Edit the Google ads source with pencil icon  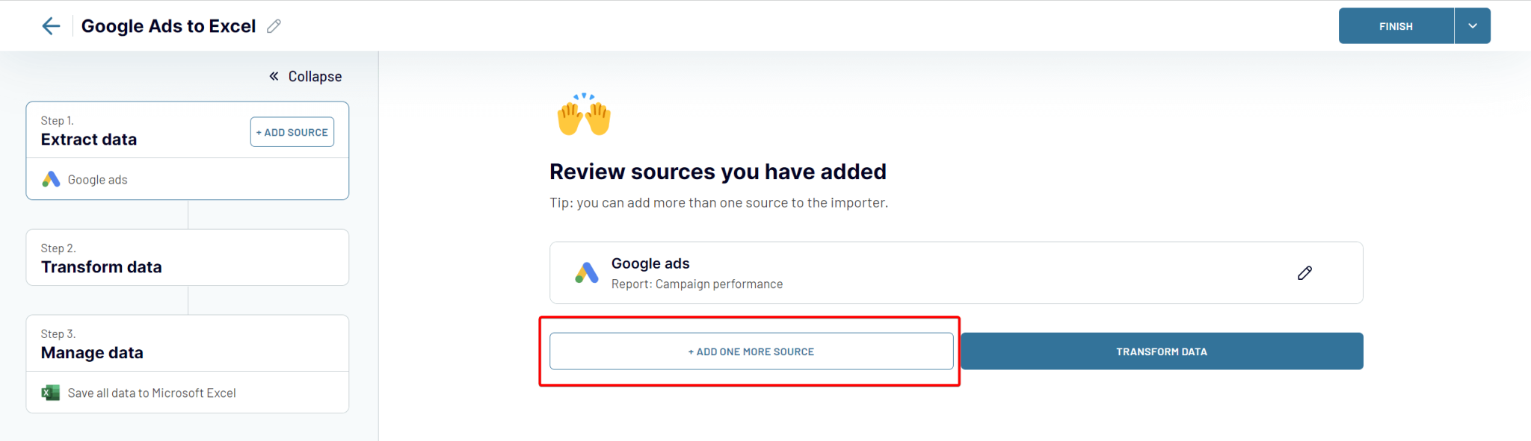(x=1304, y=273)
